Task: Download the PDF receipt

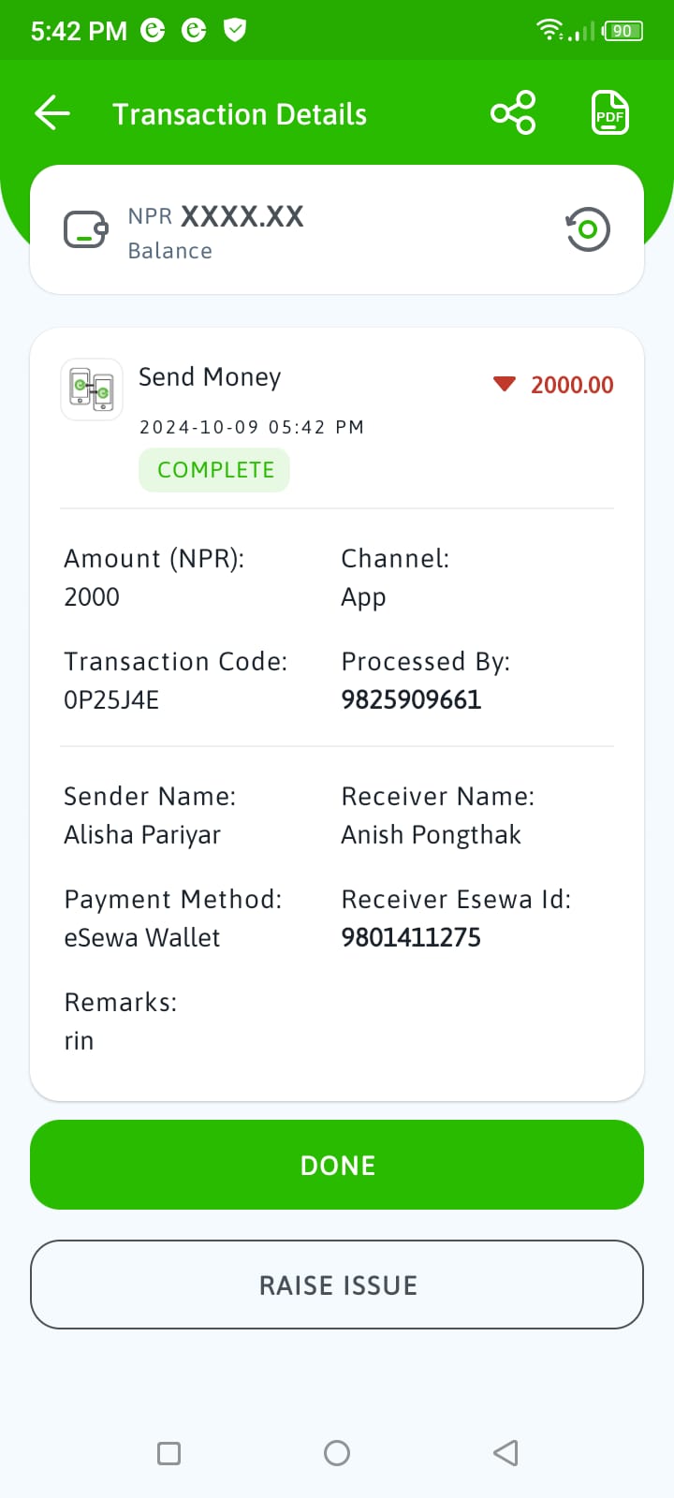Action: click(x=610, y=113)
